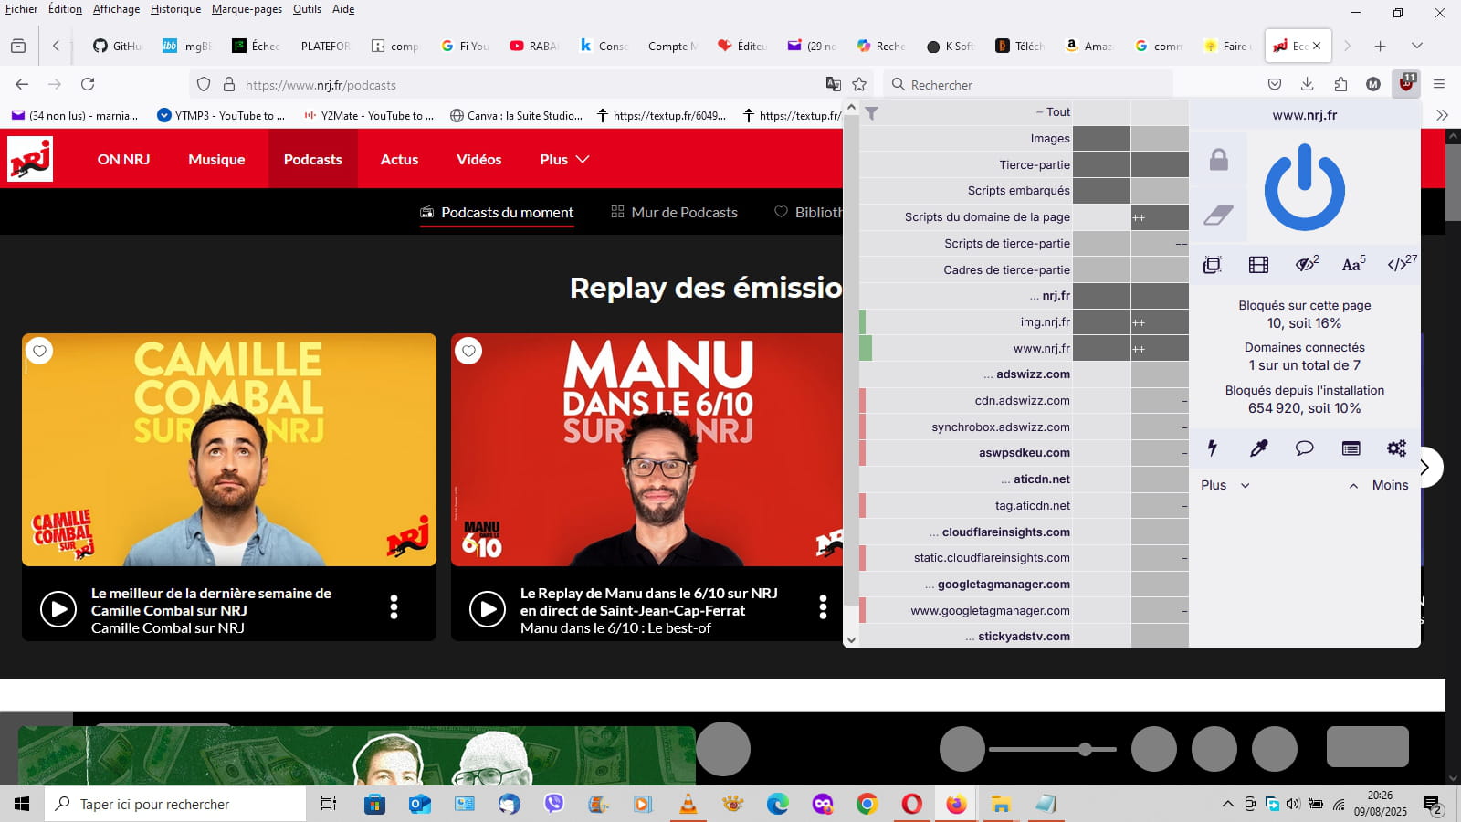Image resolution: width=1461 pixels, height=822 pixels.
Task: Adjust the player volume slider
Action: pyautogui.click(x=1053, y=750)
